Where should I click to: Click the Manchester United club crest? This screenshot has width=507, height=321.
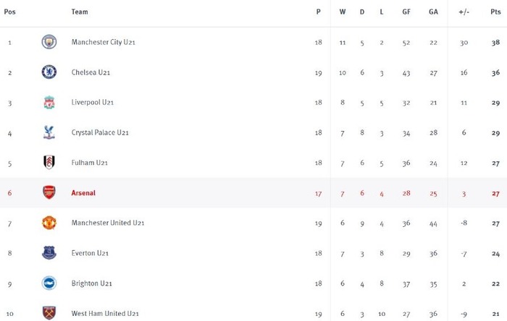(x=49, y=223)
